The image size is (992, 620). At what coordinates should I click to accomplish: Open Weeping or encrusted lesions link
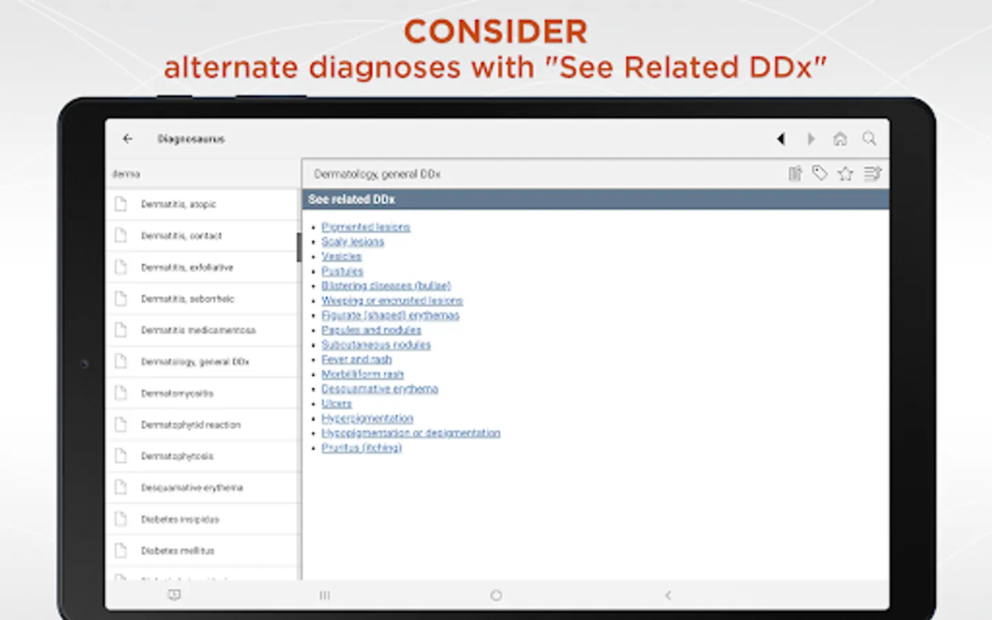pos(392,300)
